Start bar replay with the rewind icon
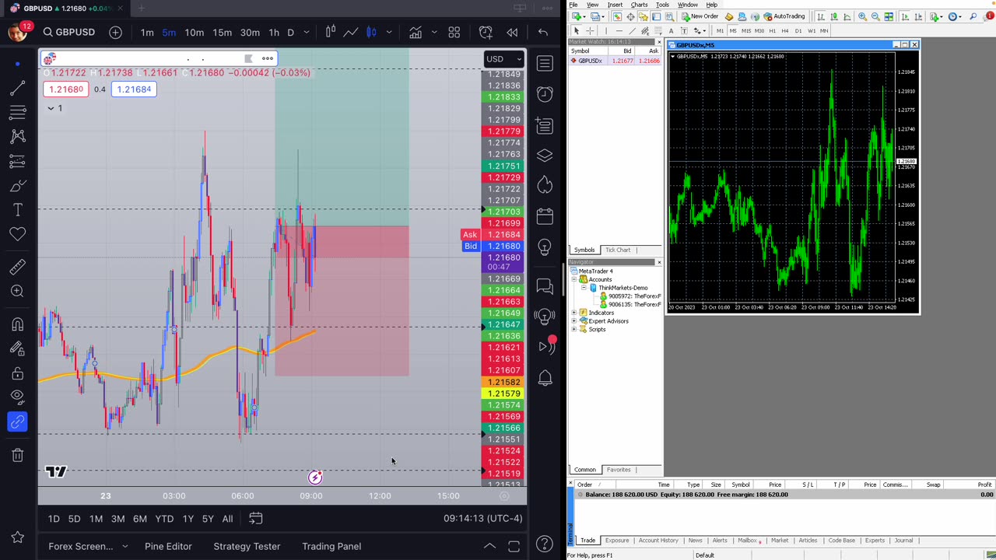The width and height of the screenshot is (996, 560). [x=512, y=32]
